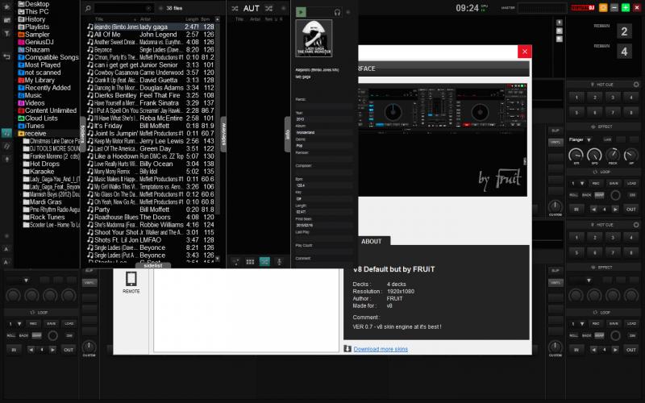Open the sideview vertical tab
The image size is (645, 403).
click(x=223, y=134)
